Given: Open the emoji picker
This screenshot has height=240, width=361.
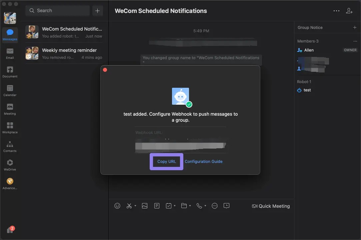Looking at the screenshot, I should tap(117, 206).
